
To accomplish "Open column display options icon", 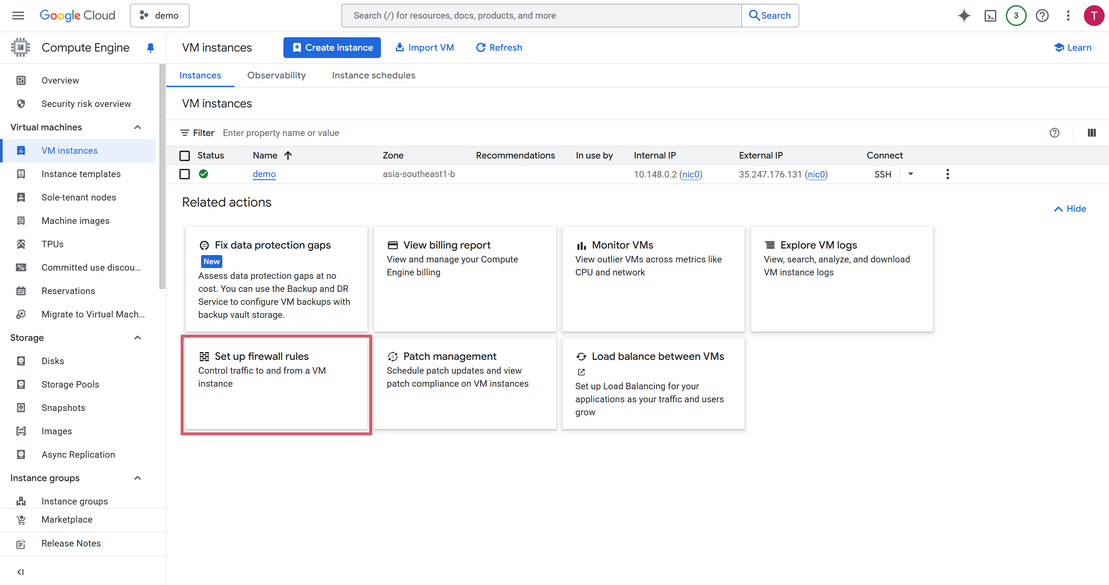I will pyautogui.click(x=1092, y=133).
